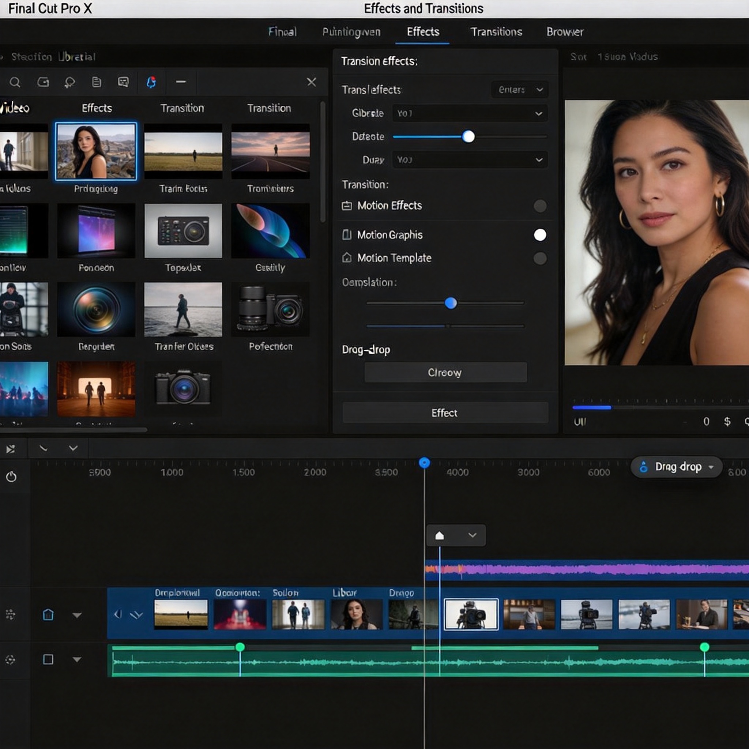Viewport: 749px width, 749px height.
Task: Select the Prdoguong woman portrait thumbnail
Action: [96, 151]
